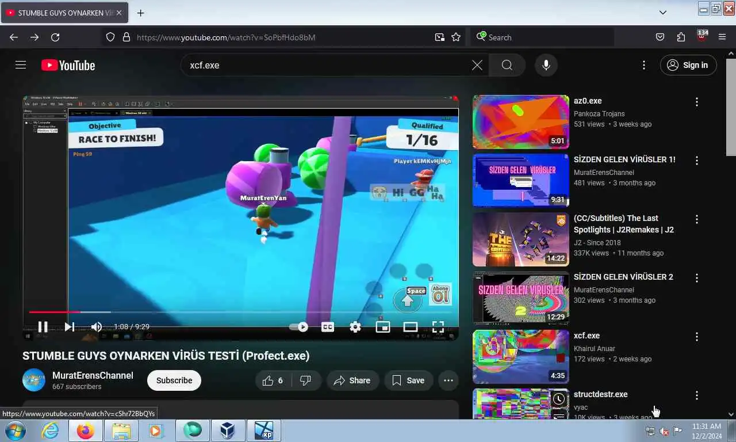Open the MuratErensChannel name link
This screenshot has width=736, height=442.
point(93,375)
